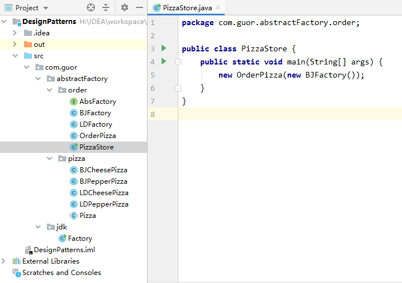Click the PizzaStore.java tab file icon
The height and width of the screenshot is (283, 402).
point(157,7)
